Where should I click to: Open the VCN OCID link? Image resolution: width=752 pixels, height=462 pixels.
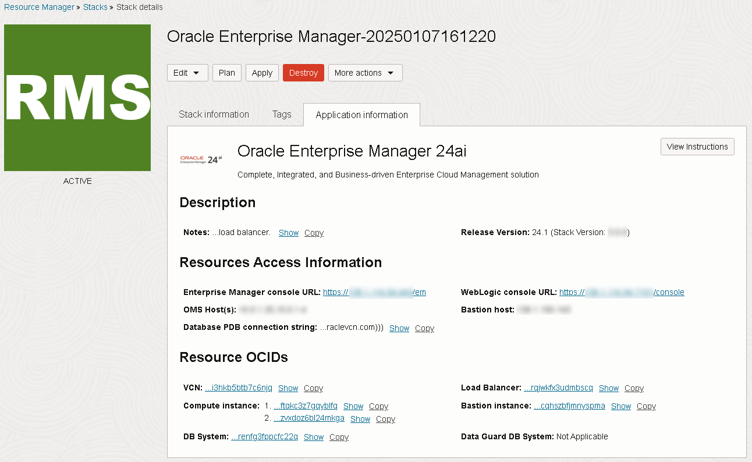coord(239,388)
